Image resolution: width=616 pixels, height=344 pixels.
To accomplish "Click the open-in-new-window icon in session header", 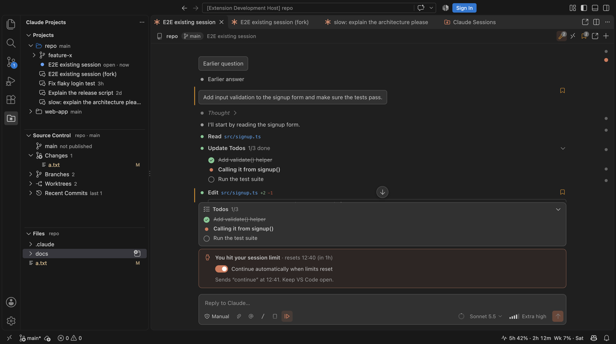I will 595,36.
